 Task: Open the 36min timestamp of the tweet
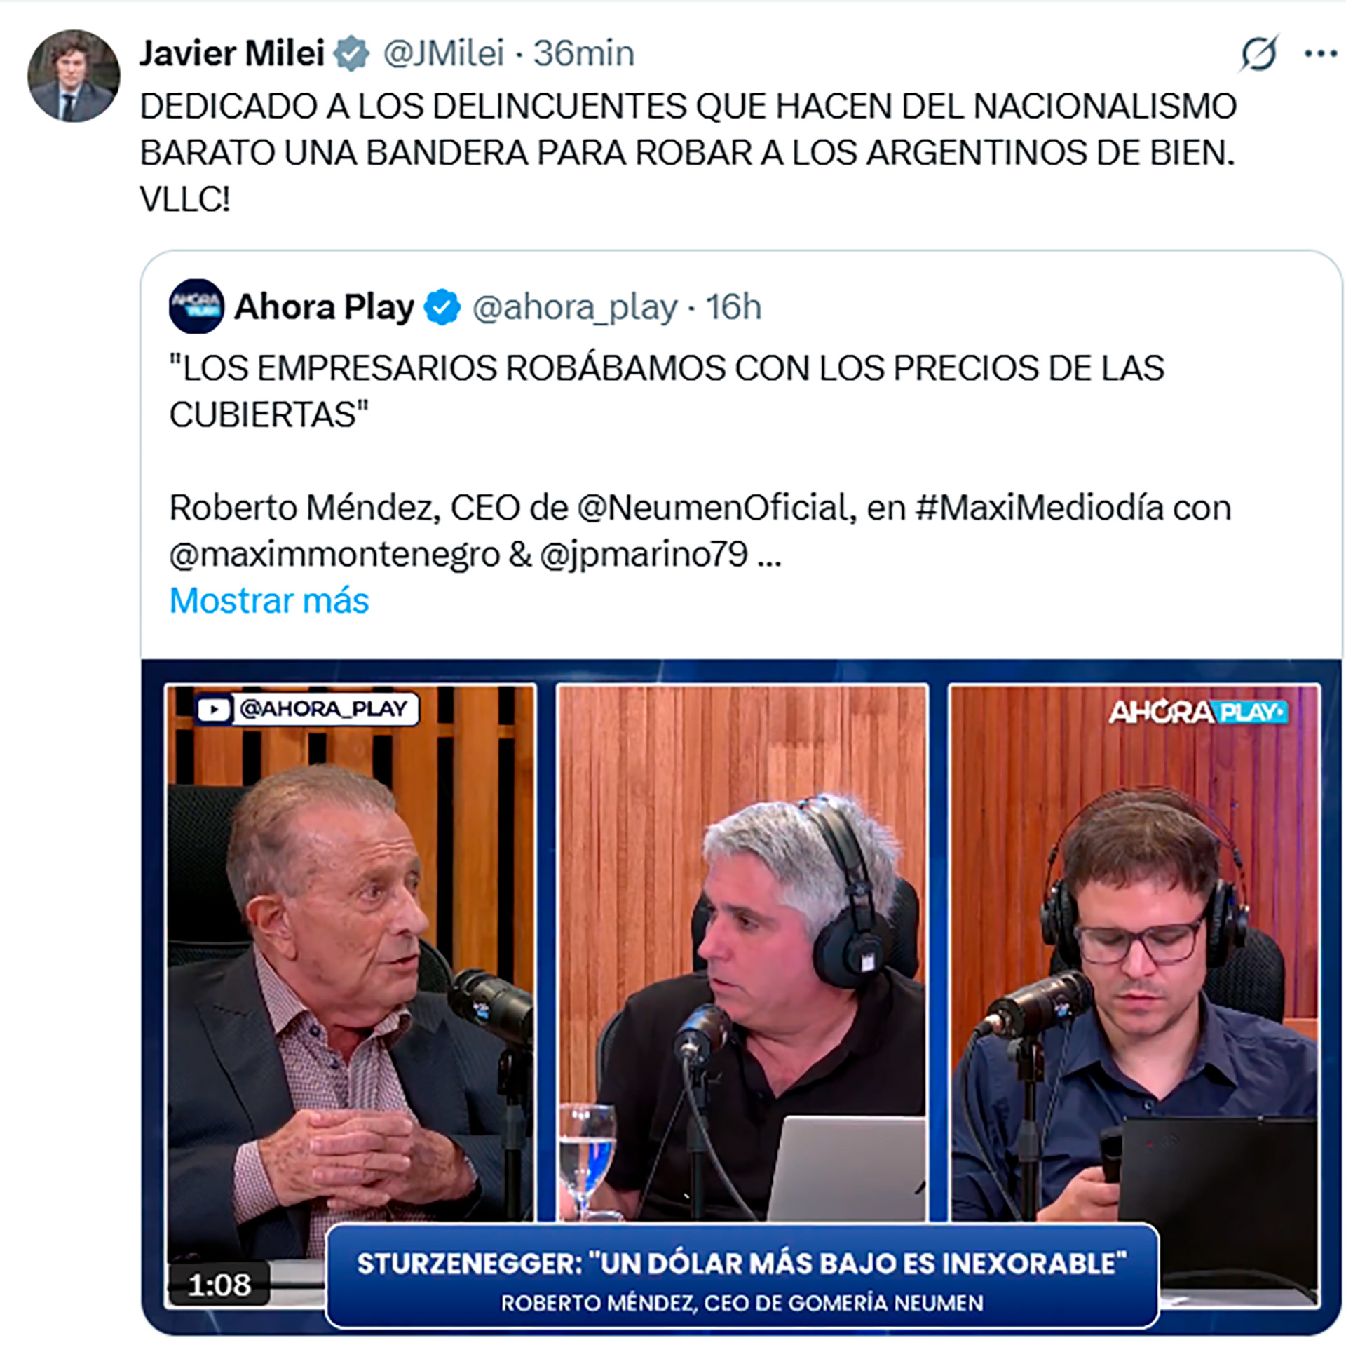[584, 53]
